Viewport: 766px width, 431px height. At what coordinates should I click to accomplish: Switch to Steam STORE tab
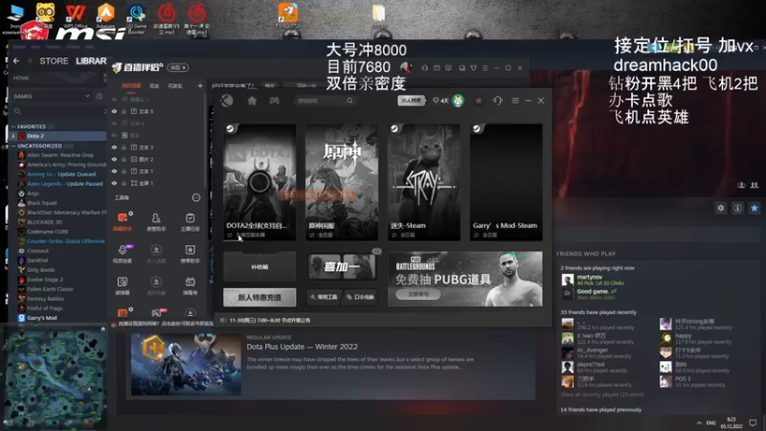[54, 61]
